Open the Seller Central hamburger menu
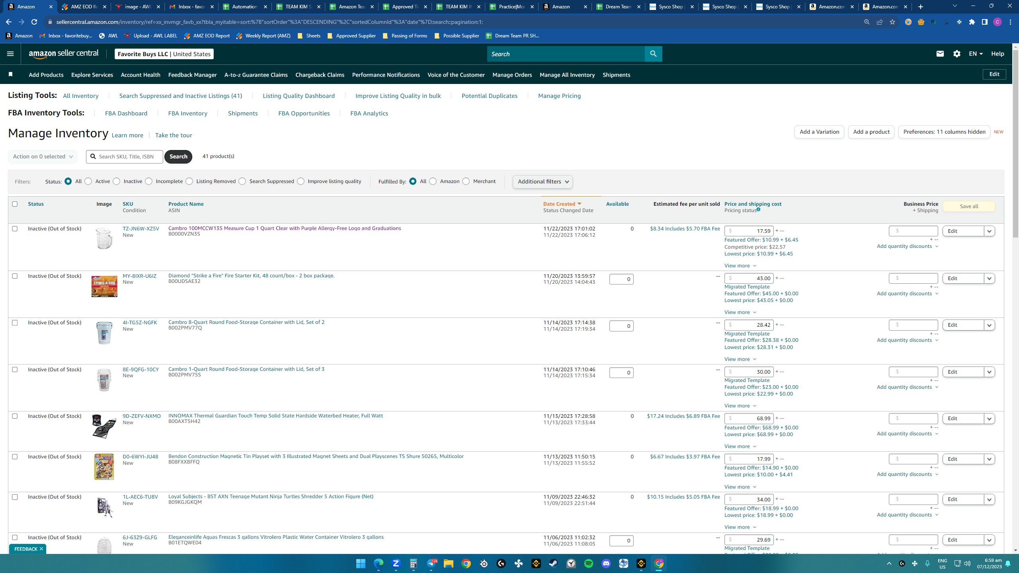Screen dimensions: 1019x573 point(10,54)
